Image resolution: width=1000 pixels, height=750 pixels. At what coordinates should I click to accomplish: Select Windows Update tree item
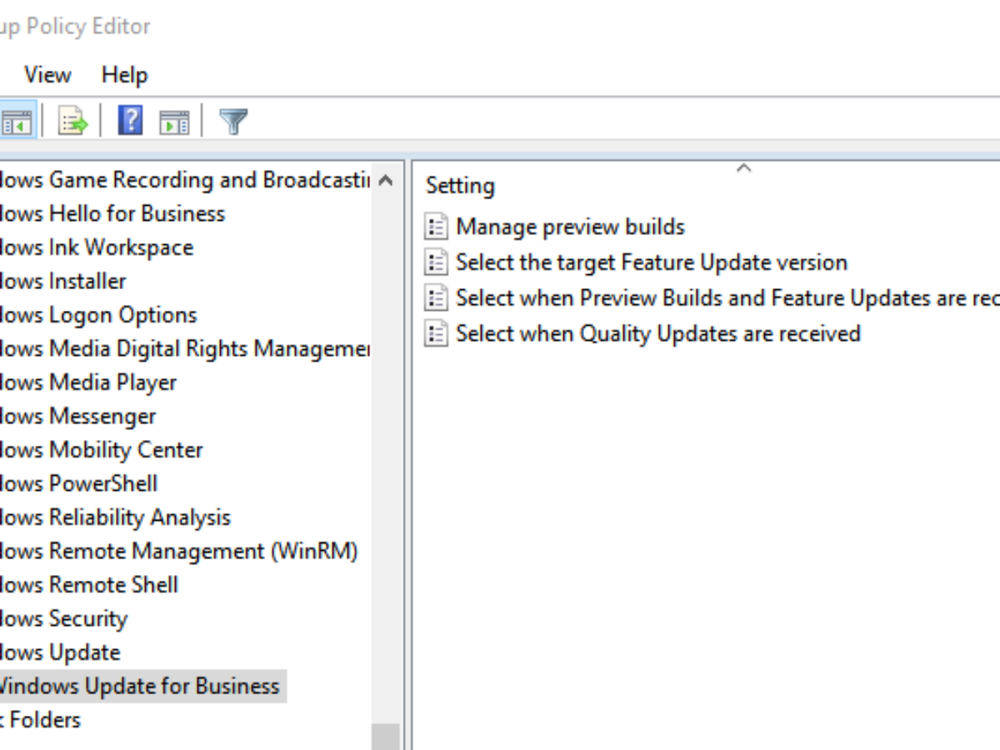coord(60,652)
